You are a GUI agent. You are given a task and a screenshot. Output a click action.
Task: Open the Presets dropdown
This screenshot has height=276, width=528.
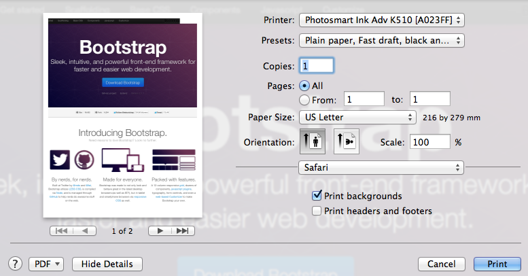[382, 40]
